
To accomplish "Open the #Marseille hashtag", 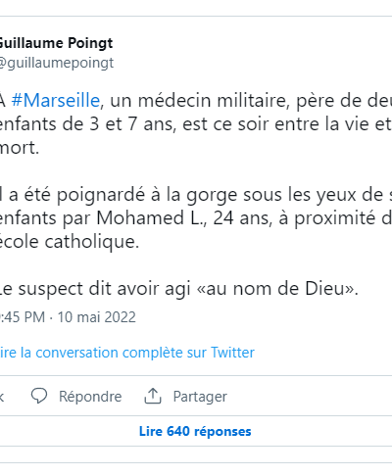I will (56, 100).
